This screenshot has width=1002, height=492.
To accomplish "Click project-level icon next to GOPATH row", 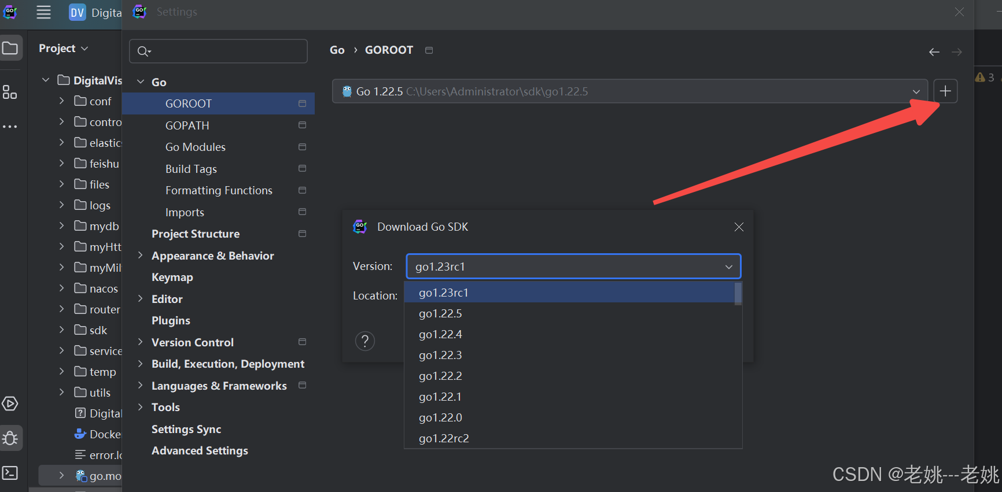I will [x=302, y=125].
